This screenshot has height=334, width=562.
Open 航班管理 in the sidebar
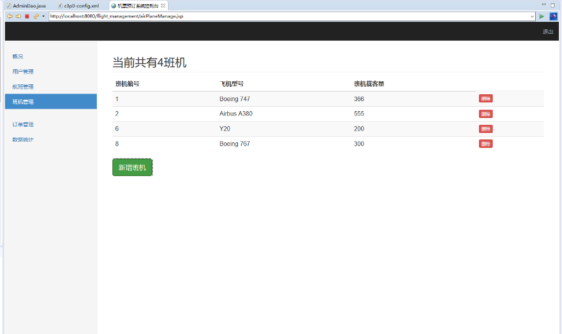23,86
